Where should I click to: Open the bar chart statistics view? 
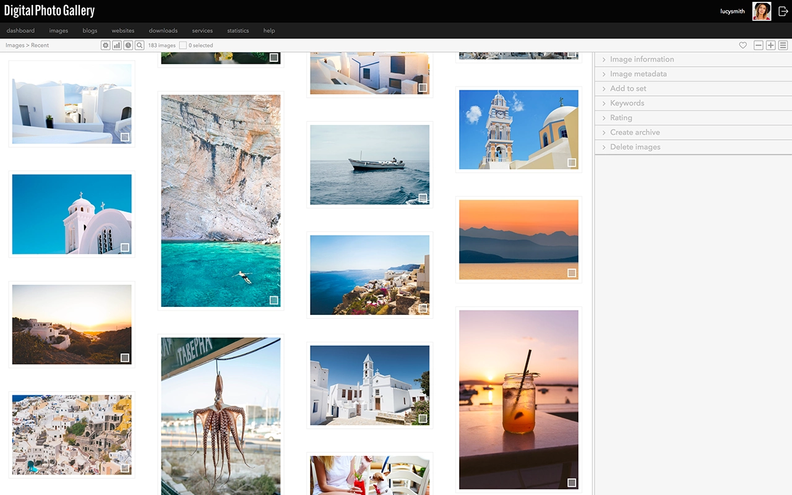[116, 45]
